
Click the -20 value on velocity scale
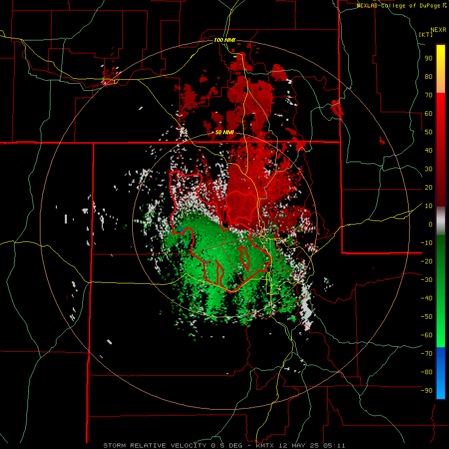click(427, 261)
